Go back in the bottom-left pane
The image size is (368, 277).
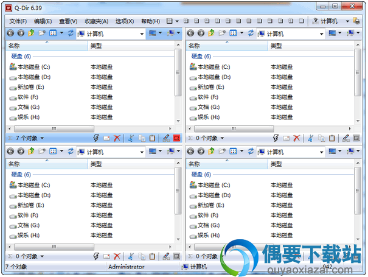(x=10, y=152)
